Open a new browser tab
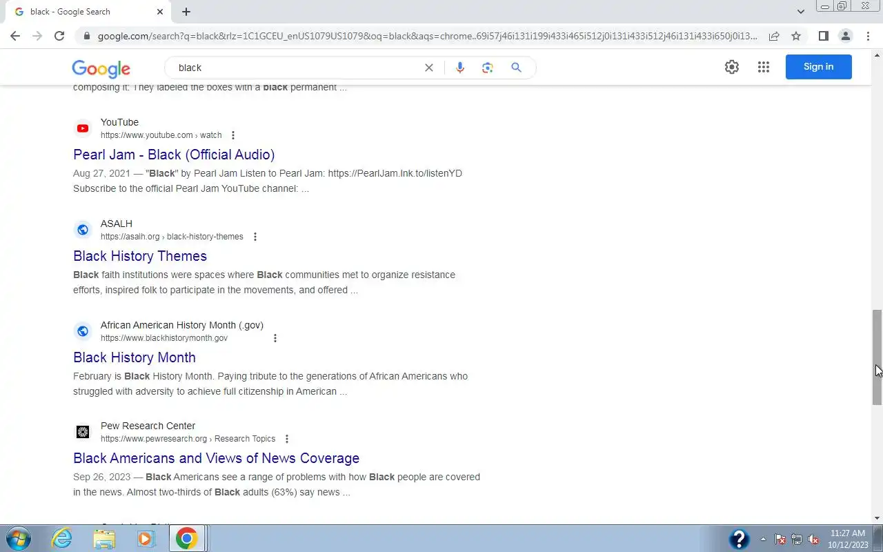883x552 pixels. 186,12
